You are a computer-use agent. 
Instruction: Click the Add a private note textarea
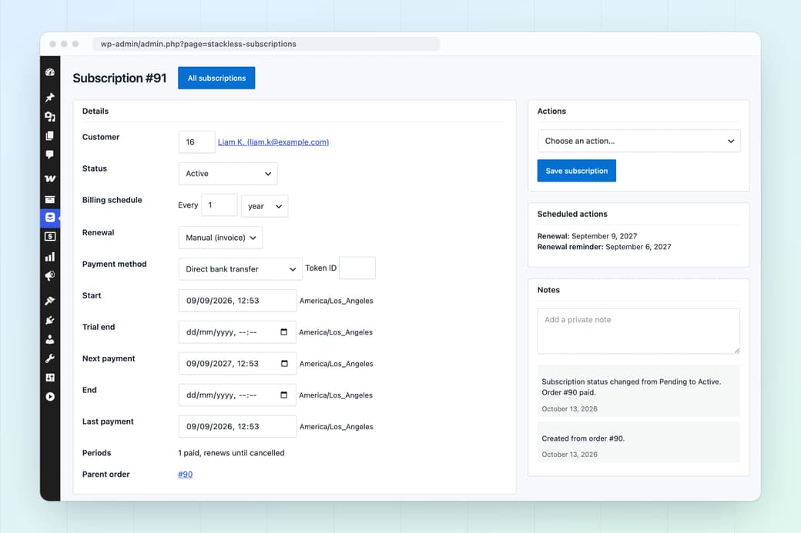638,331
